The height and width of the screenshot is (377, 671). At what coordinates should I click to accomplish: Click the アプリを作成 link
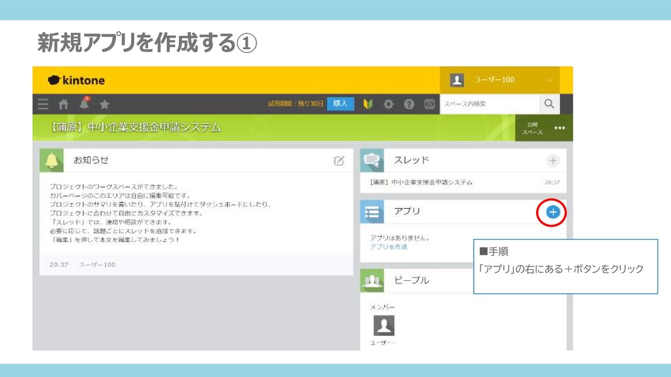click(x=389, y=247)
